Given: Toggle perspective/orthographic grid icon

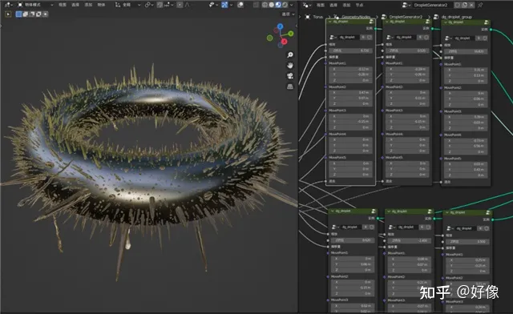Looking at the screenshot, I should (290, 87).
